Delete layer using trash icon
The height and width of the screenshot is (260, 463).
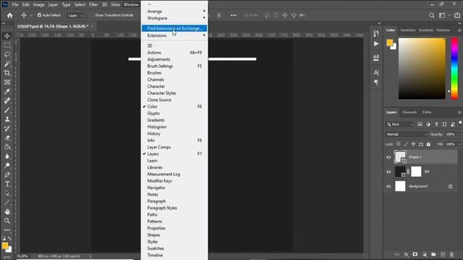click(451, 254)
